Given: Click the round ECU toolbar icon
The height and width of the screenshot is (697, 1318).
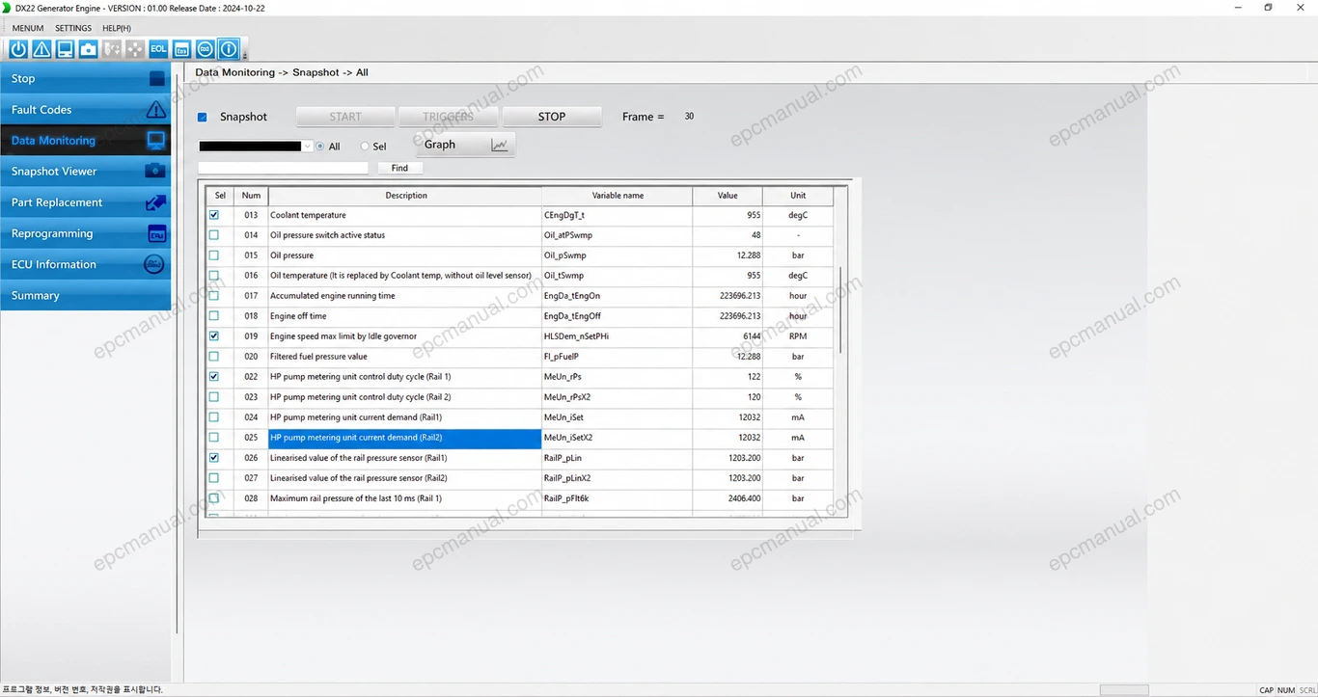Looking at the screenshot, I should tap(205, 48).
